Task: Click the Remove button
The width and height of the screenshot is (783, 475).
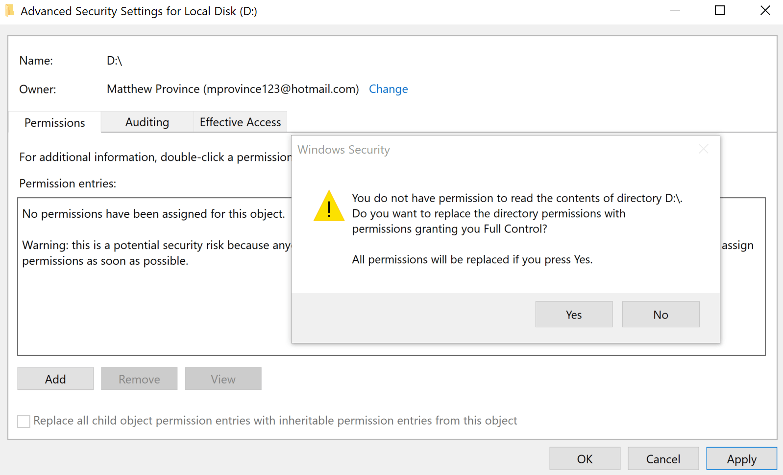Action: click(139, 379)
